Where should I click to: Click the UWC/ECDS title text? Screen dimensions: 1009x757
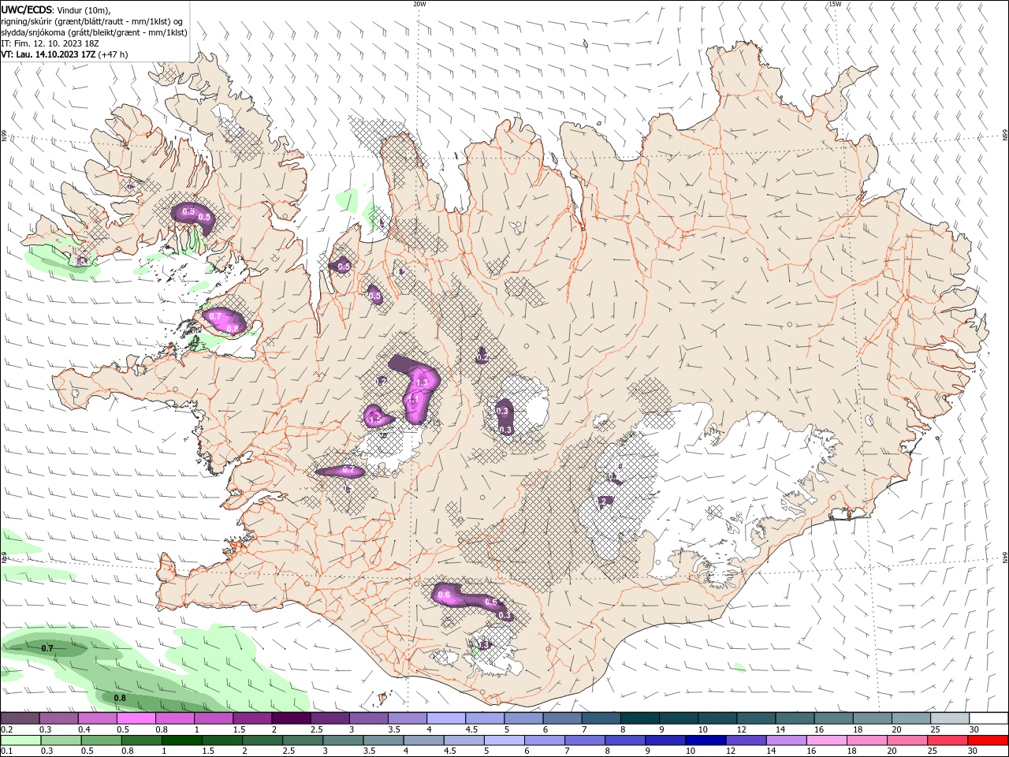(x=27, y=9)
